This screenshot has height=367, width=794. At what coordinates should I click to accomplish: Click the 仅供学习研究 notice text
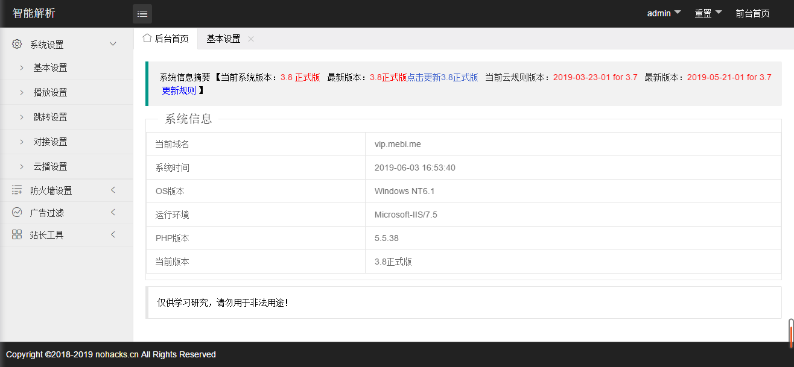coord(223,303)
